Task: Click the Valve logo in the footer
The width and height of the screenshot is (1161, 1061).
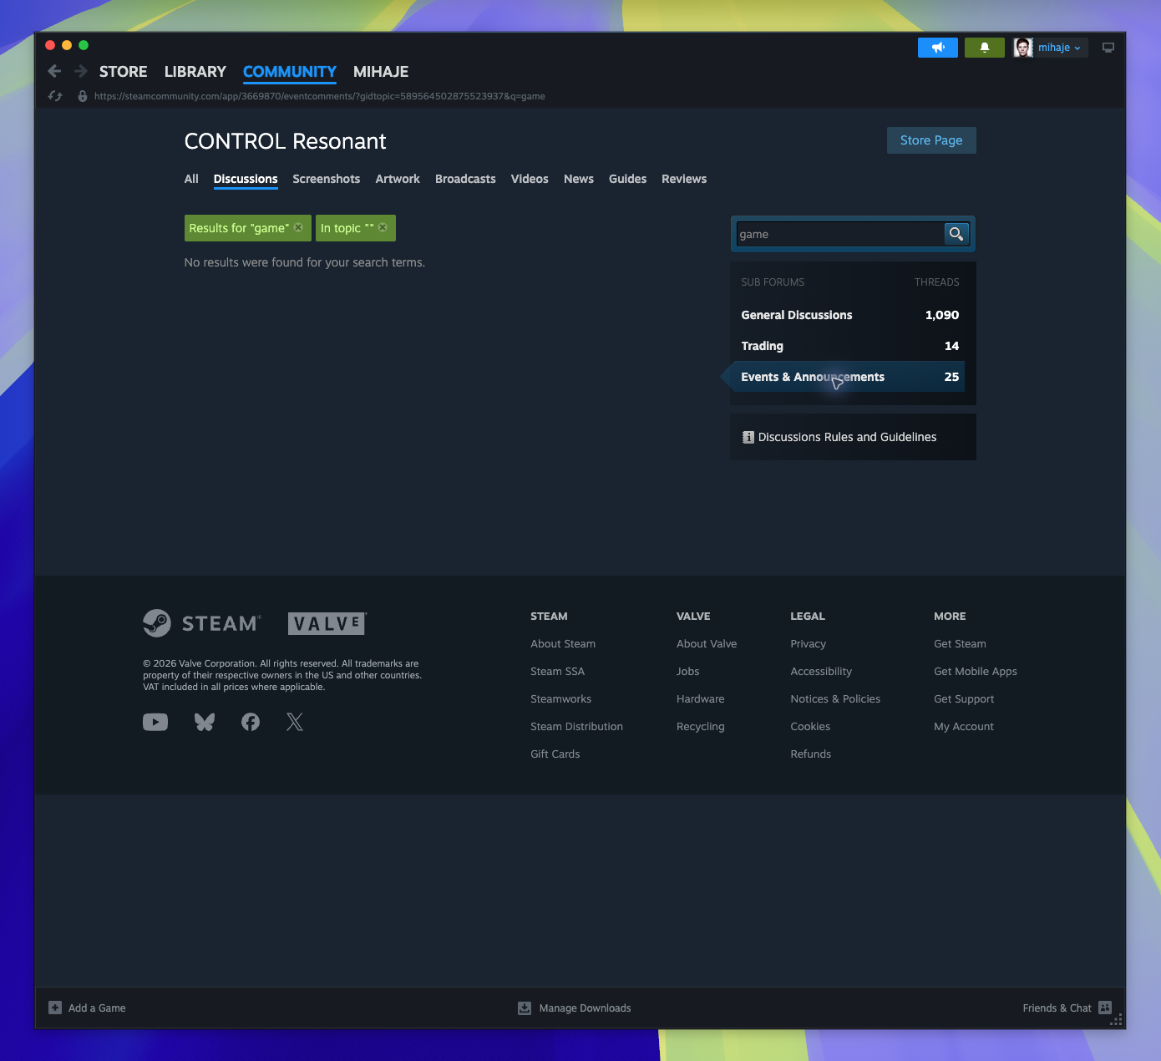Action: [x=327, y=623]
